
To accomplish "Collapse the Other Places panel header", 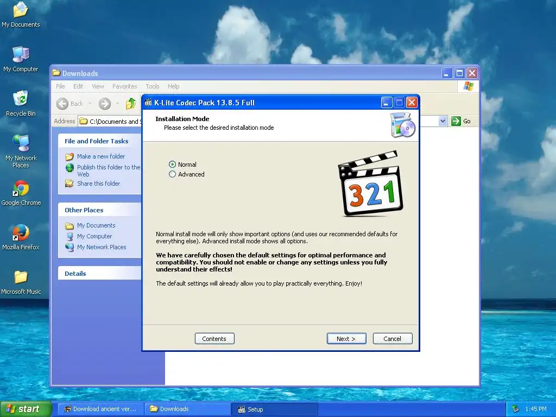I will click(x=100, y=210).
